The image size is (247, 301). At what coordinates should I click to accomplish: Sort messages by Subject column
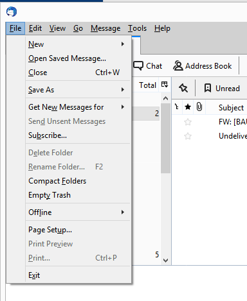pos(231,108)
